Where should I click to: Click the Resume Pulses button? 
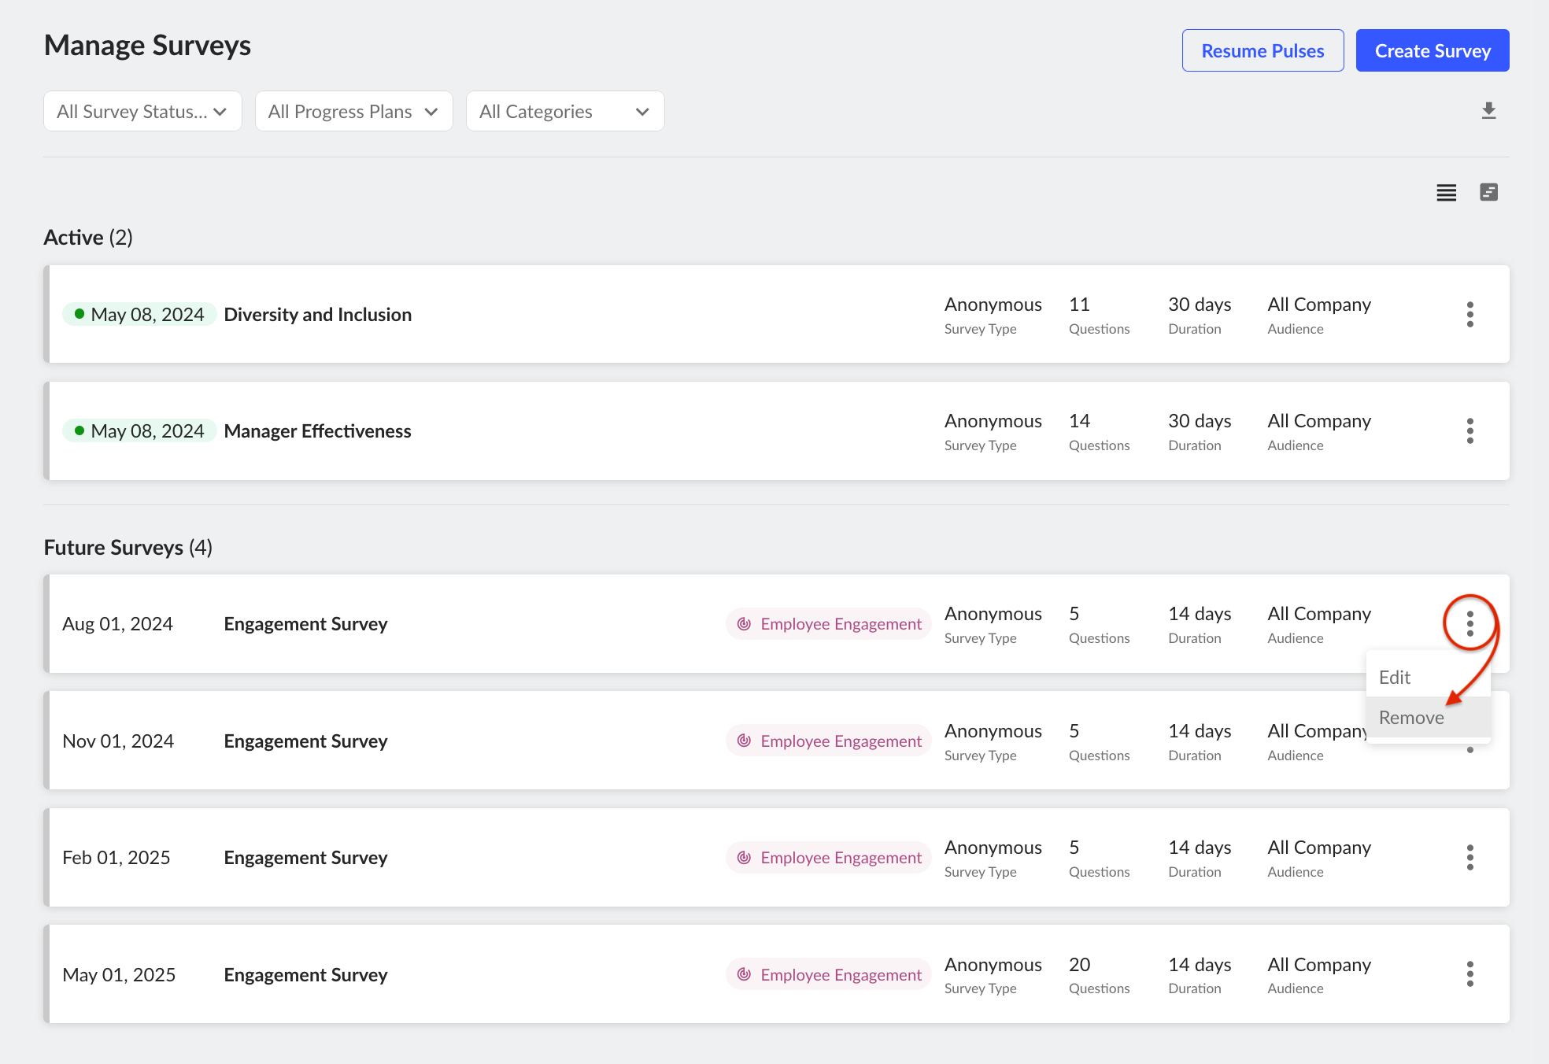click(1262, 51)
